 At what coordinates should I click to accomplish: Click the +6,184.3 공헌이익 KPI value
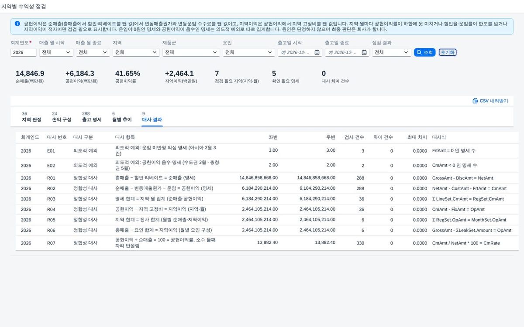point(80,73)
